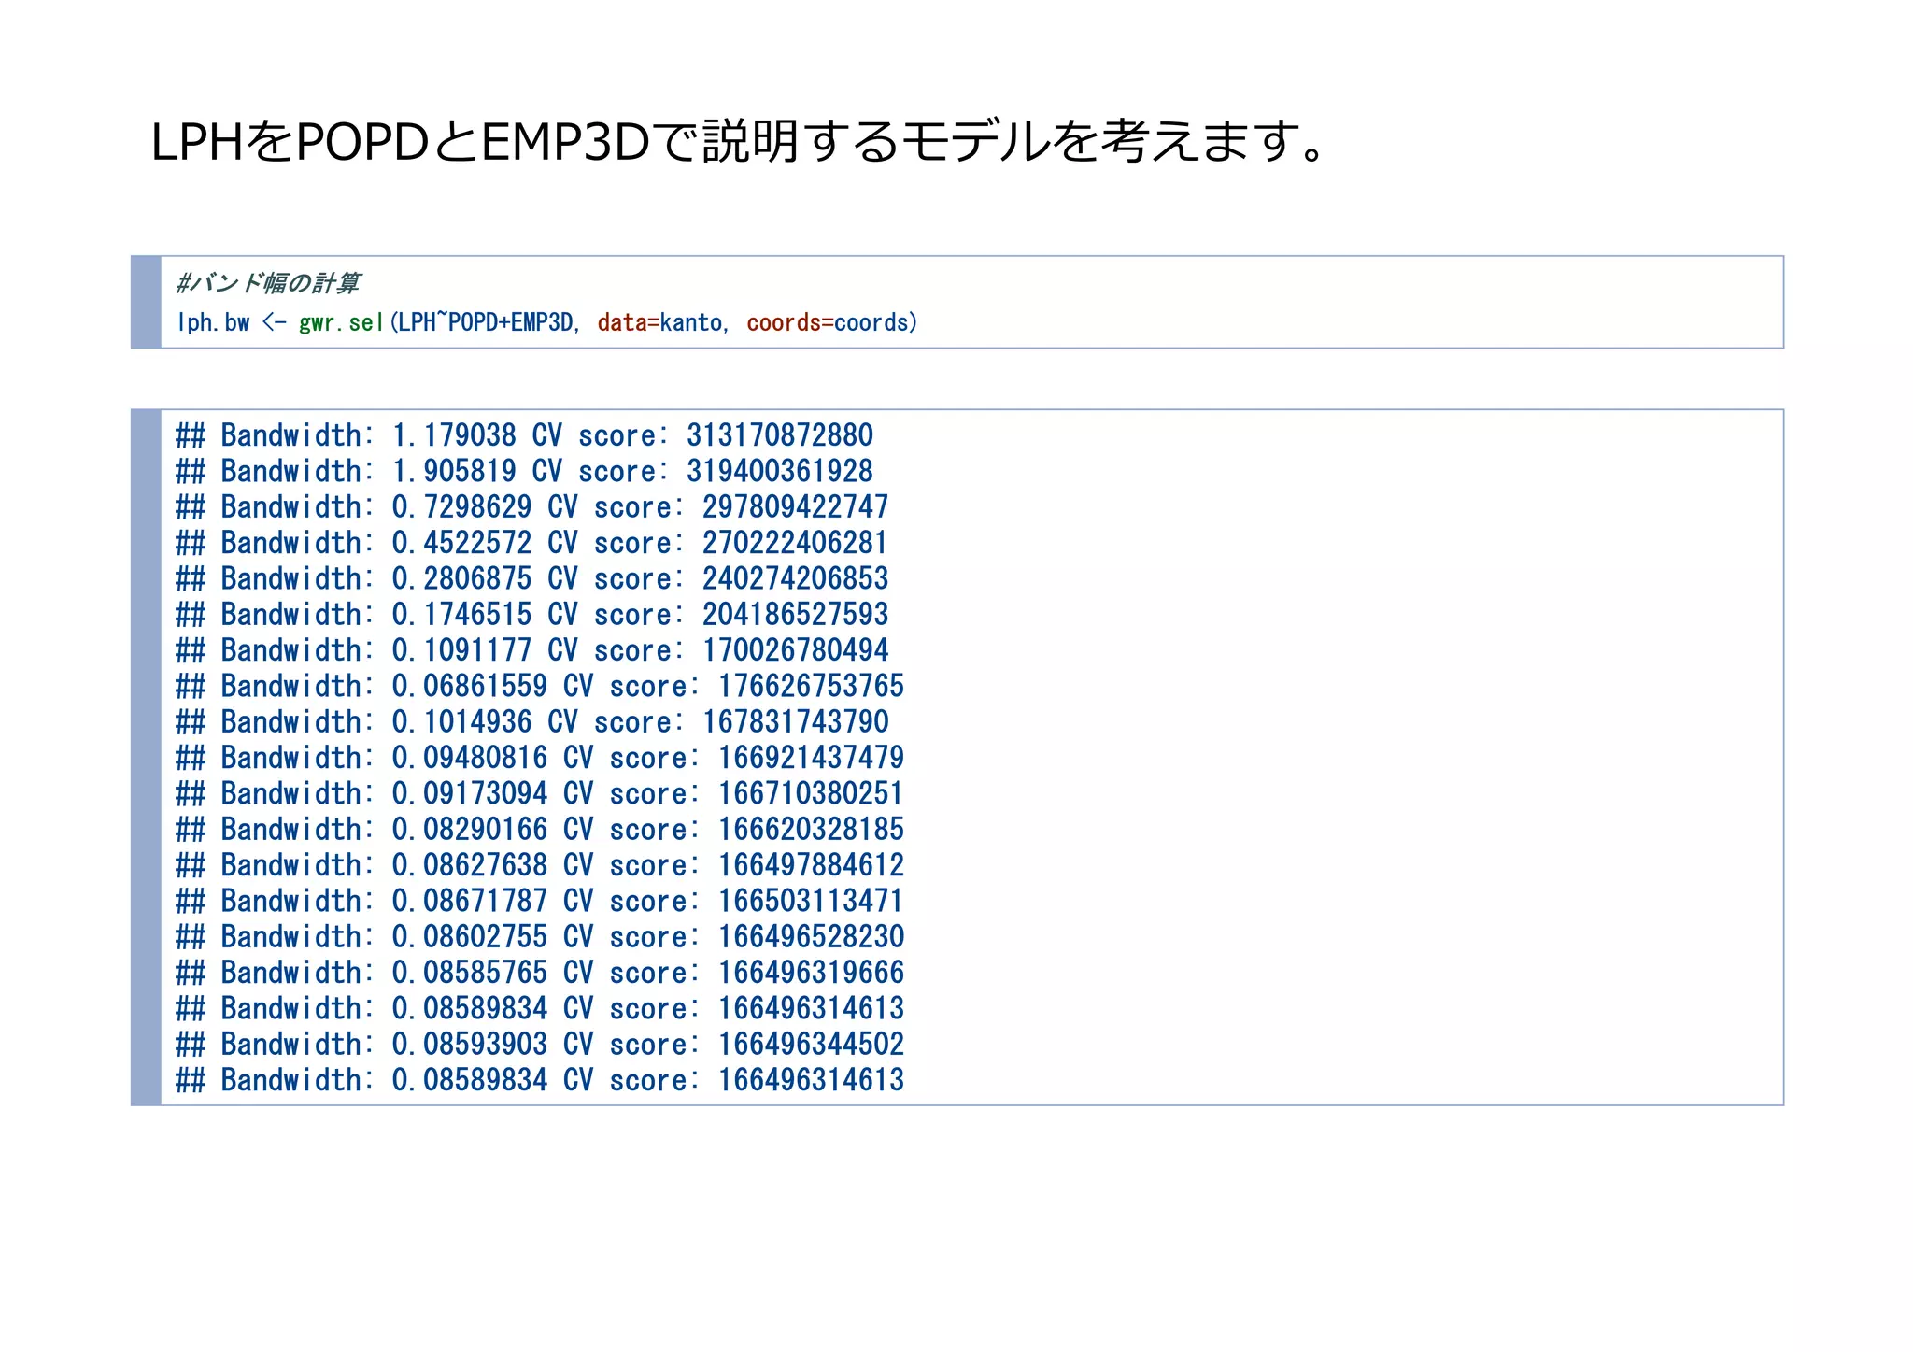
Task: Select output line with Bandwidth 0.08602755
Action: coord(540,937)
